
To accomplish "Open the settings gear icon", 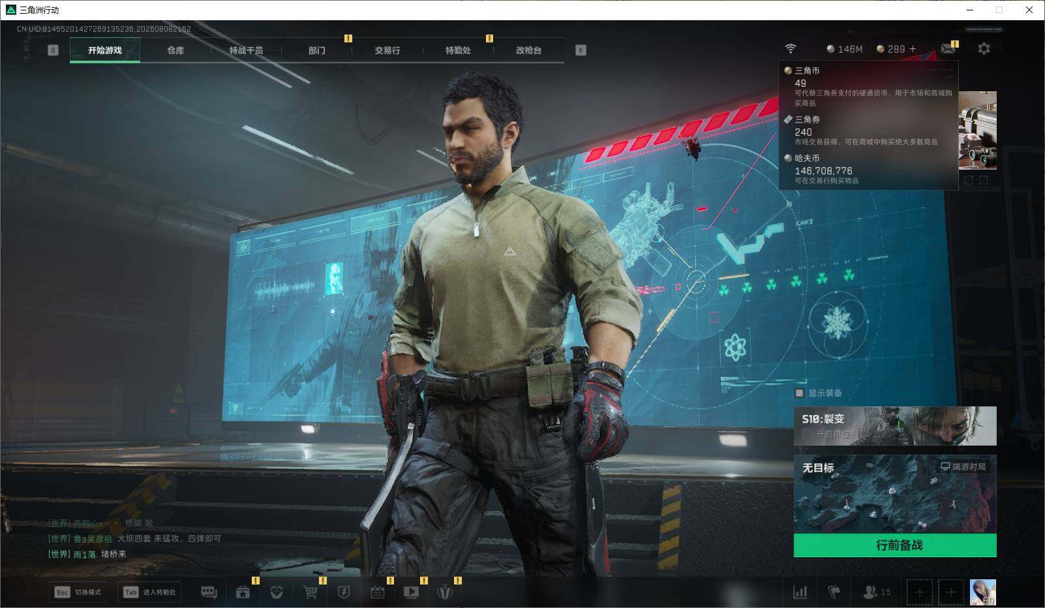I will pyautogui.click(x=984, y=49).
